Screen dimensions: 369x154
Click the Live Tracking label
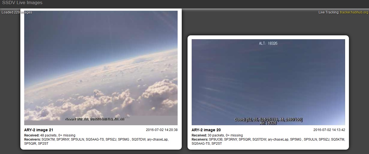[x=329, y=12]
